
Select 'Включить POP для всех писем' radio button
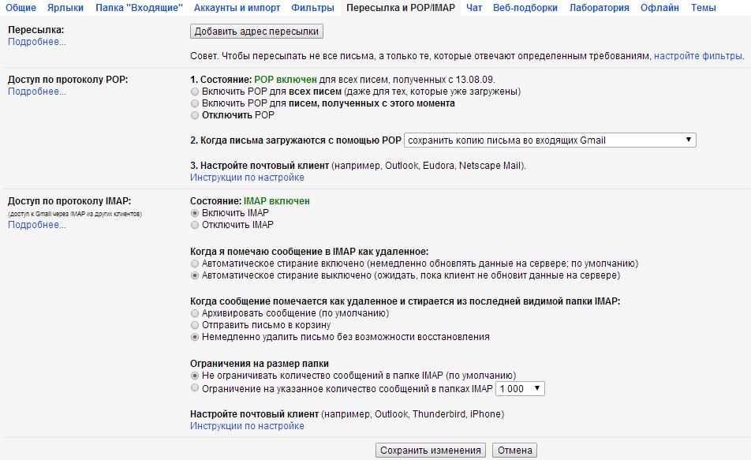point(194,92)
